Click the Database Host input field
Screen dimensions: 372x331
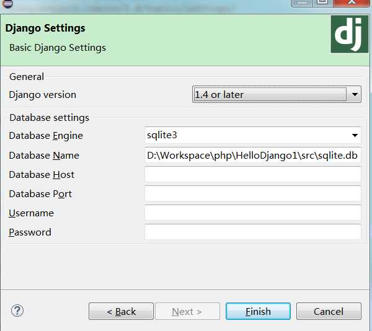pyautogui.click(x=253, y=175)
